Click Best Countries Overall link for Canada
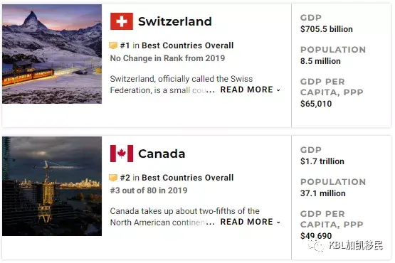This screenshot has height=263, width=395. [188, 178]
